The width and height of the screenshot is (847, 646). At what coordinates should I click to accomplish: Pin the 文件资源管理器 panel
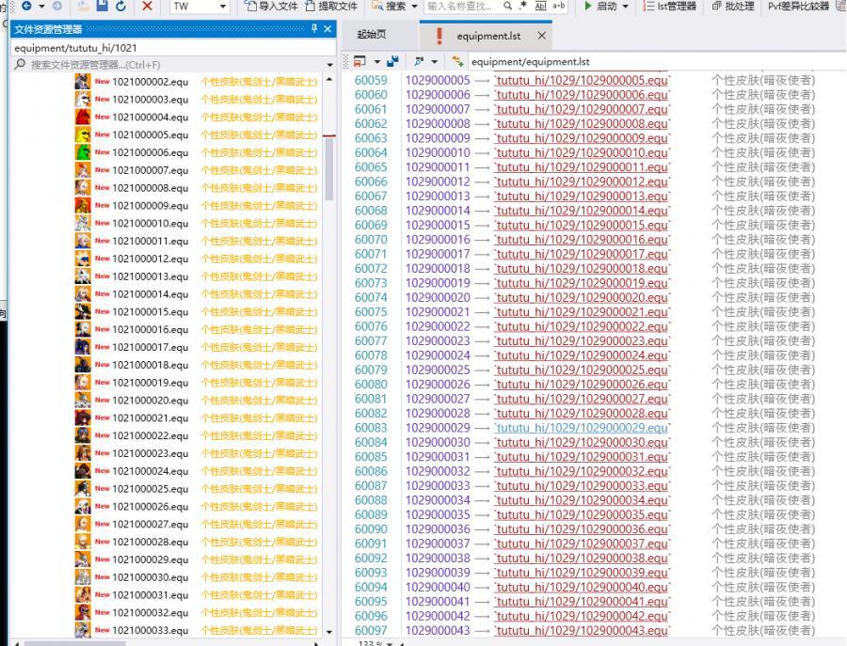314,29
